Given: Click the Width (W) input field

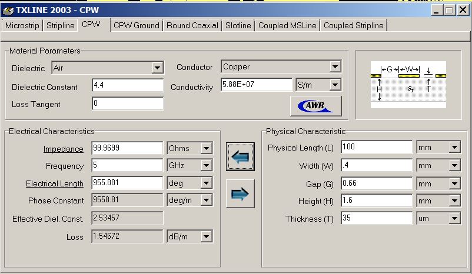Looking at the screenshot, I should (377, 165).
